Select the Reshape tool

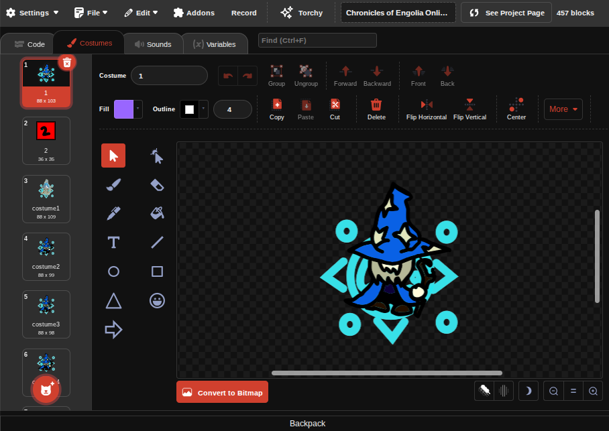point(157,156)
